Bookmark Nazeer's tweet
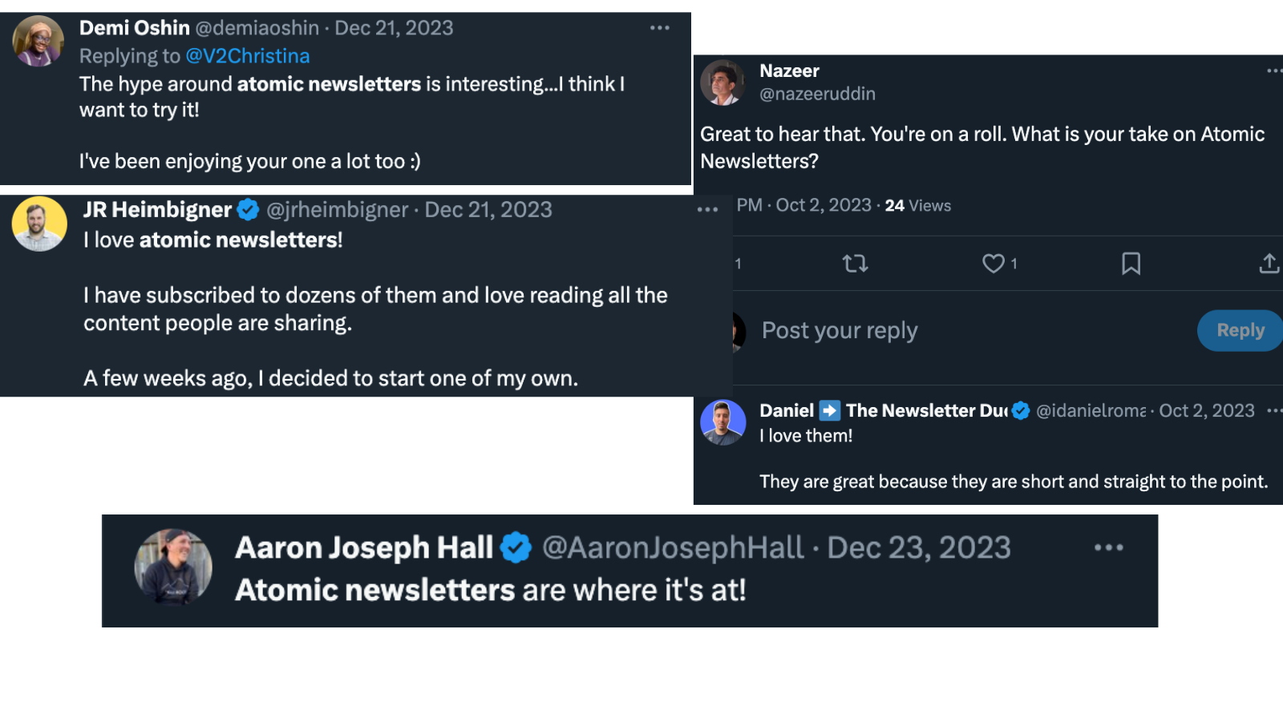 click(x=1131, y=264)
